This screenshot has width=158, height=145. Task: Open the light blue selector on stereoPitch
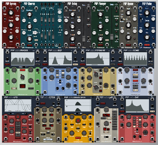click(48, 139)
